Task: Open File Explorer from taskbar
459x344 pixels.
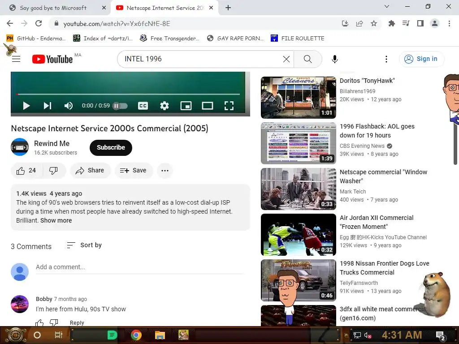Action: pos(160,335)
